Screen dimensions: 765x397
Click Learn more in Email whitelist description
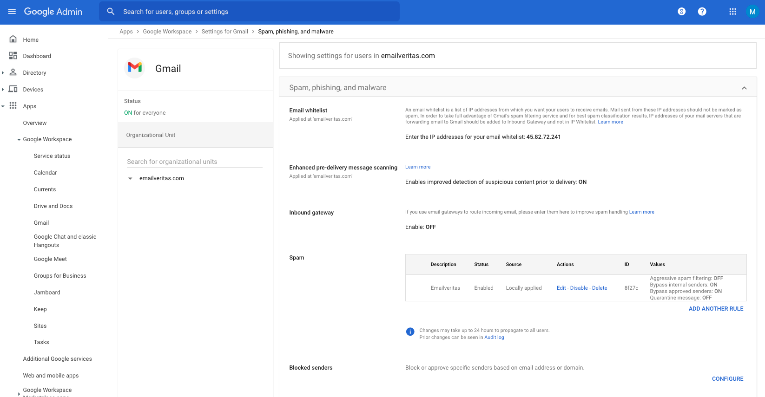pos(610,122)
